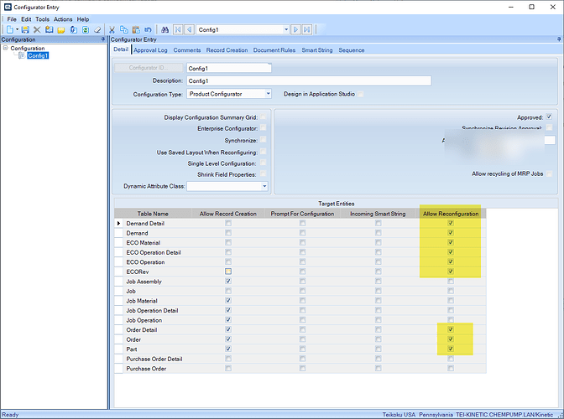Image resolution: width=564 pixels, height=419 pixels.
Task: Select the Detail tab
Action: 121,49
